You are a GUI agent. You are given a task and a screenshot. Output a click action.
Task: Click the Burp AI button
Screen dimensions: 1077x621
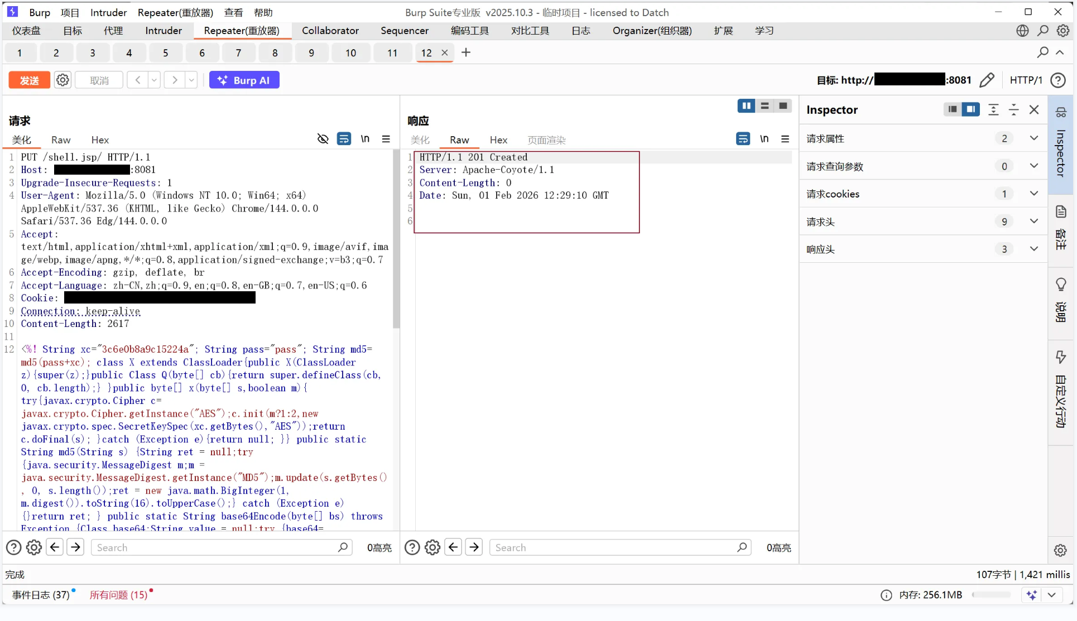[x=244, y=80]
